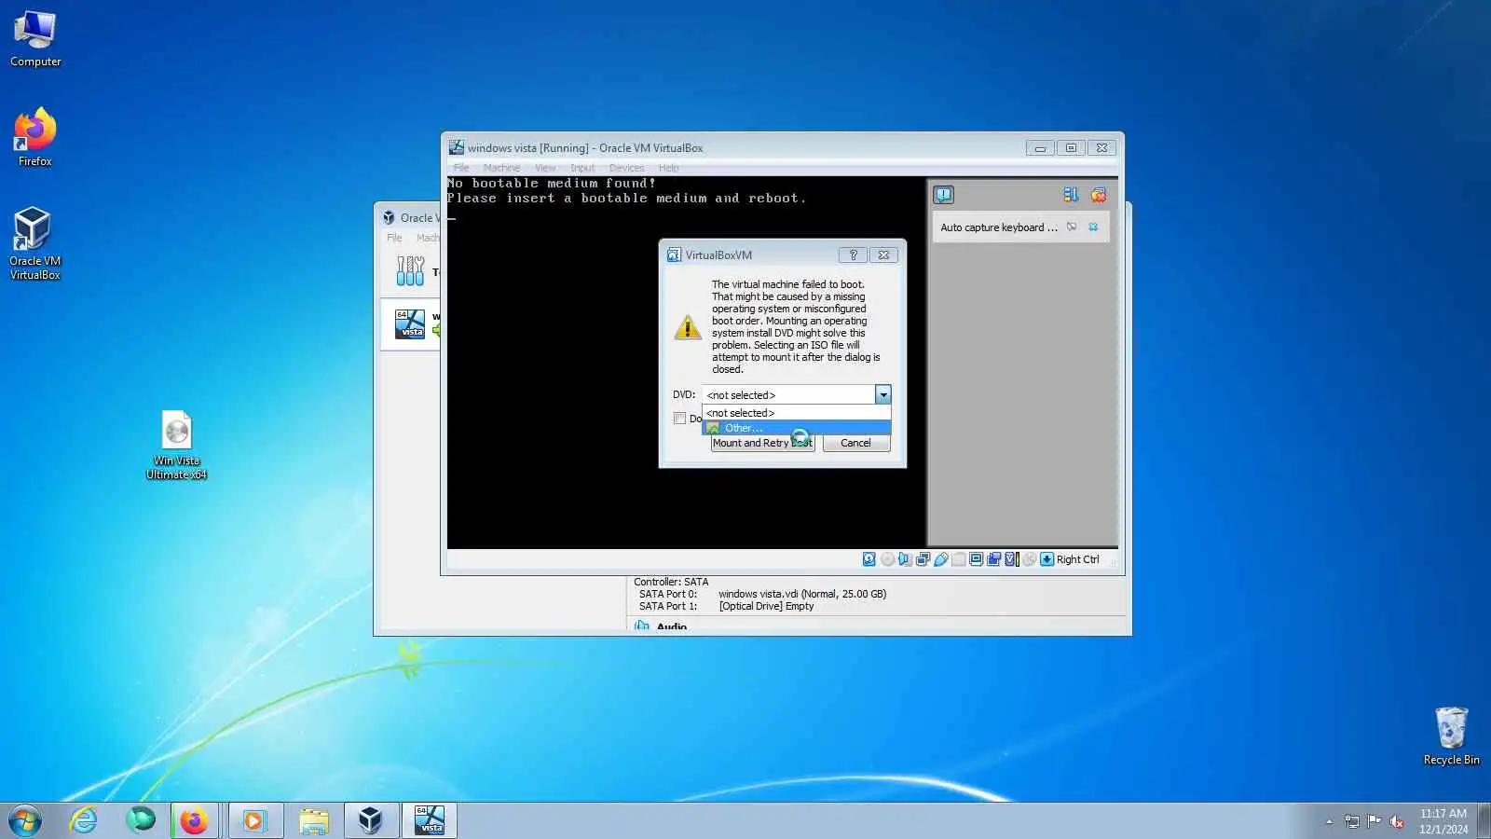Tick the 'Do not show' checkbox in dialog
The height and width of the screenshot is (839, 1491).
[x=679, y=419]
